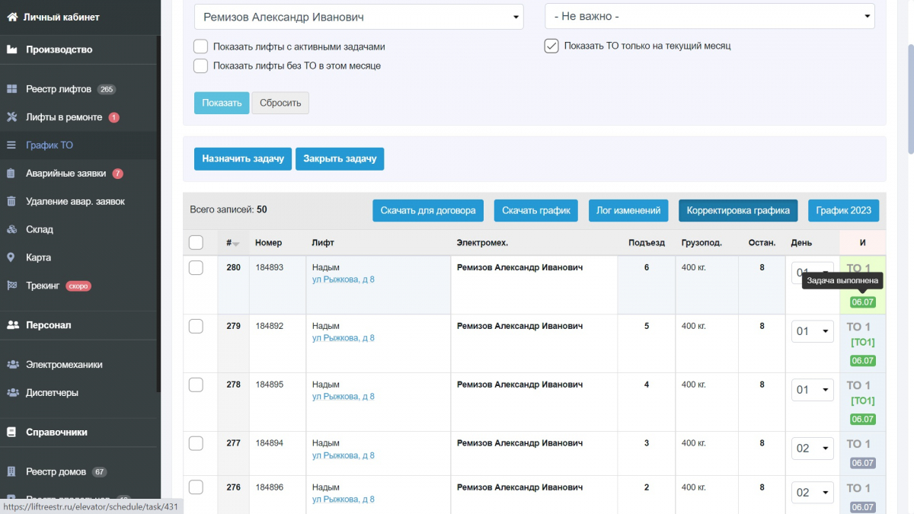Open day dropdown in row 277
This screenshot has height=514, width=914.
click(813, 449)
